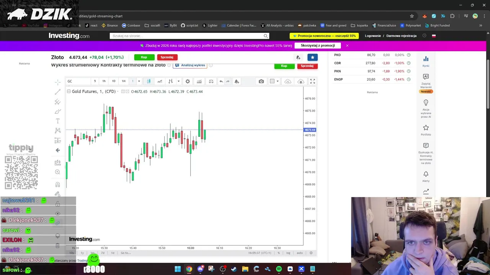The width and height of the screenshot is (490, 275).
Task: Select the text annotation tool
Action: coord(58,121)
